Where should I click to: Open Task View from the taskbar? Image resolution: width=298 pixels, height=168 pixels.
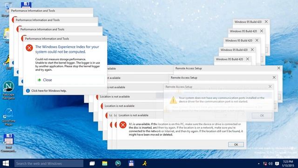pos(92,163)
